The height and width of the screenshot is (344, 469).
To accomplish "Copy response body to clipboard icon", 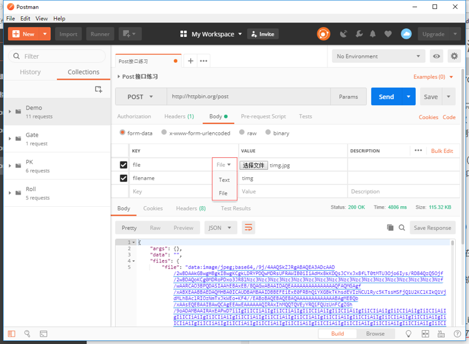I will point(390,227).
